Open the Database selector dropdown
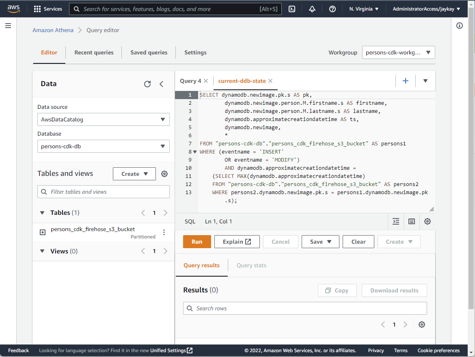This screenshot has height=357, width=475. [103, 146]
